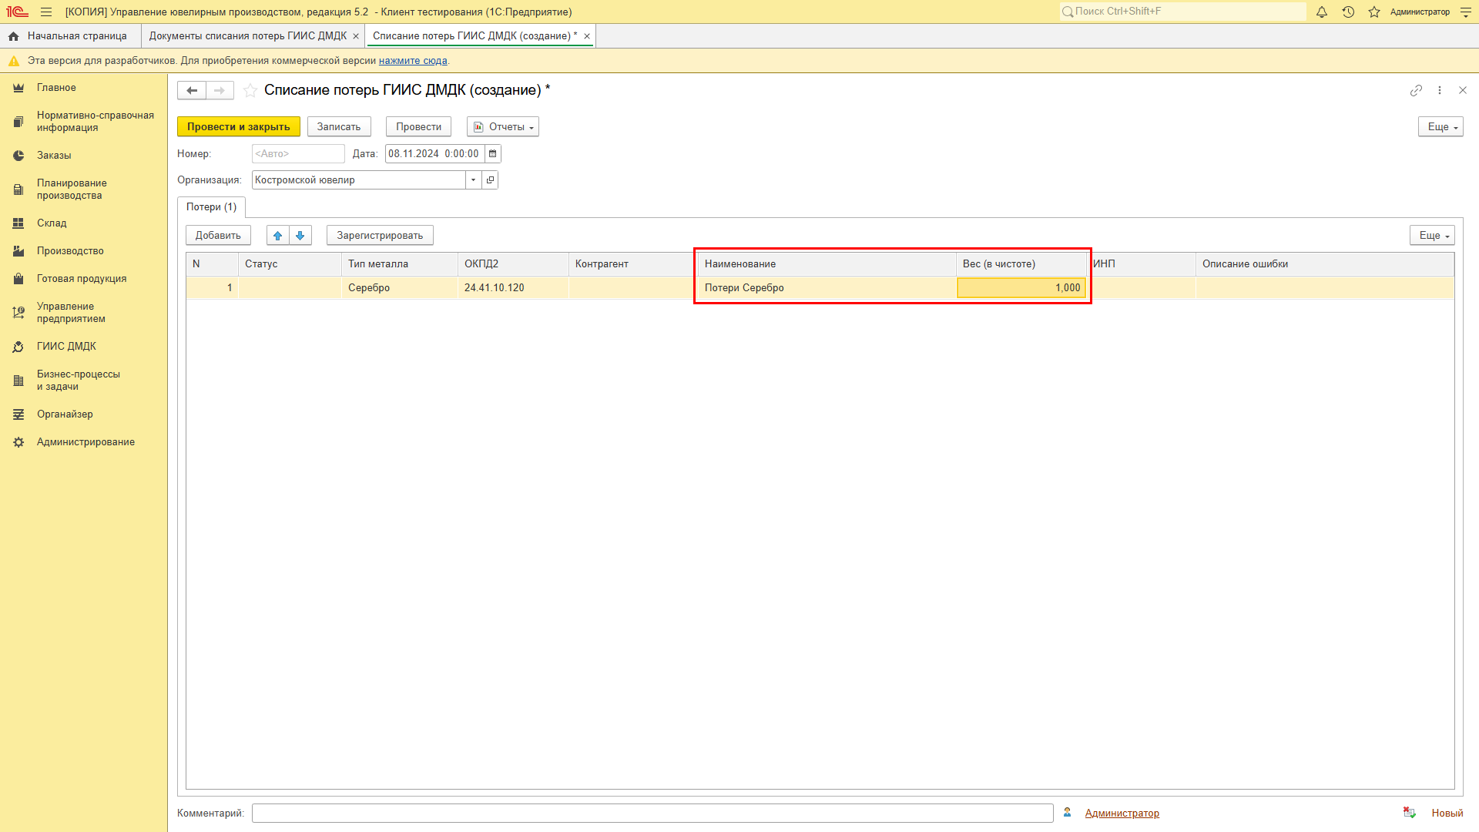Move row up with blue arrow
The width and height of the screenshot is (1479, 832).
tap(278, 236)
